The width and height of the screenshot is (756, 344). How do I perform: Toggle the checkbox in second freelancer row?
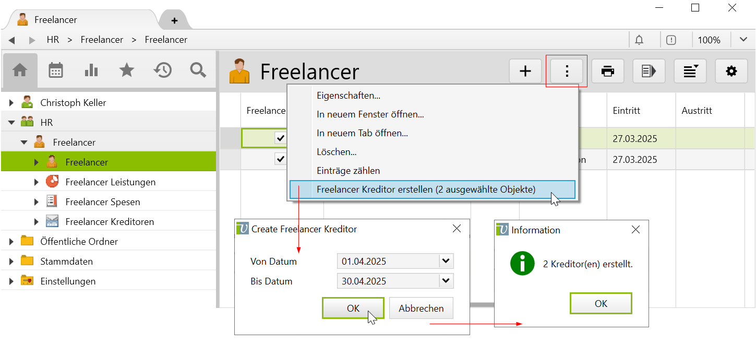pos(281,159)
